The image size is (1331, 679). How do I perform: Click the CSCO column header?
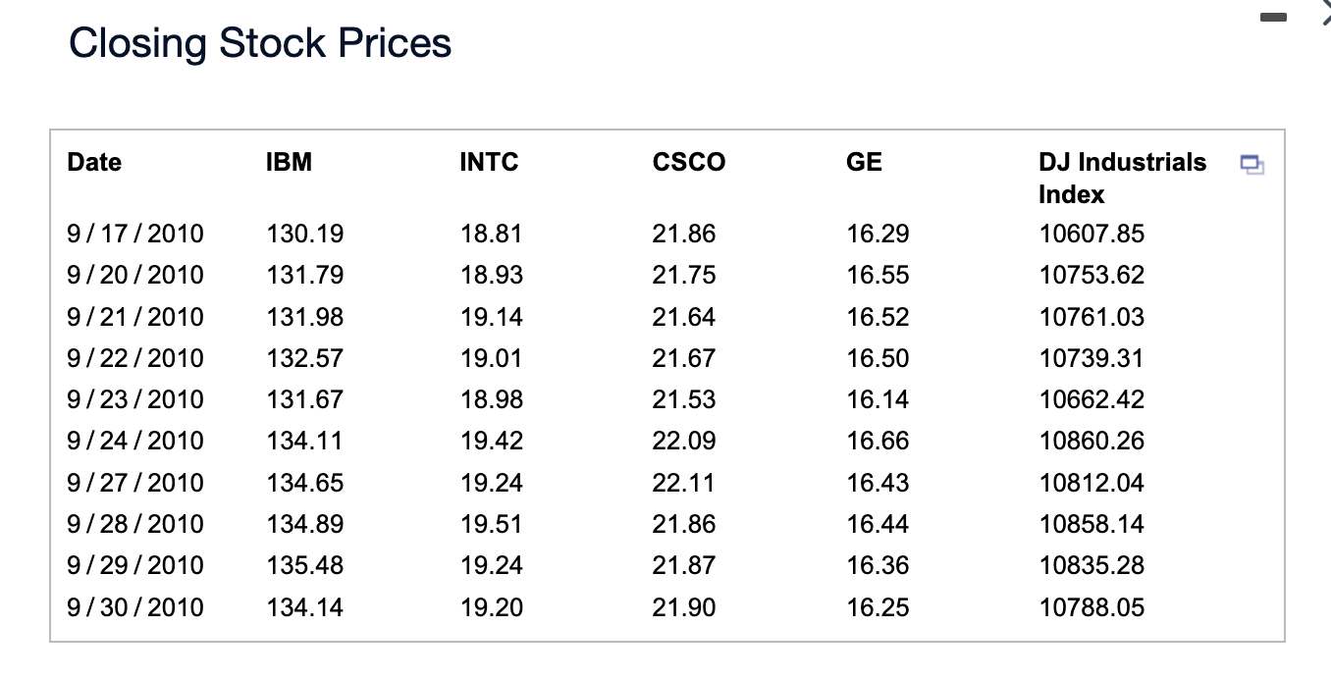point(688,162)
